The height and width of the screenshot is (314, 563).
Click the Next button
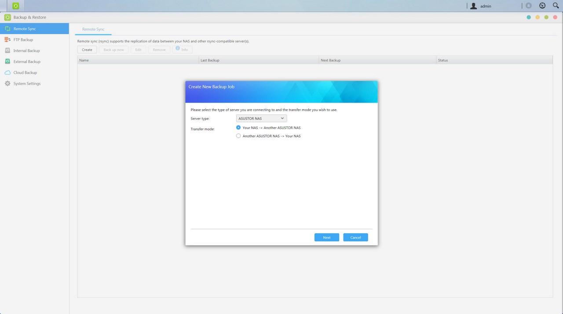tap(327, 237)
